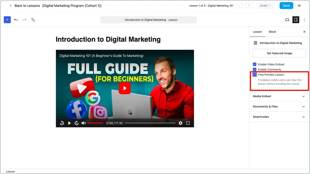This screenshot has width=310, height=174.
Task: Seek on the video progress bar
Action: tap(150, 123)
